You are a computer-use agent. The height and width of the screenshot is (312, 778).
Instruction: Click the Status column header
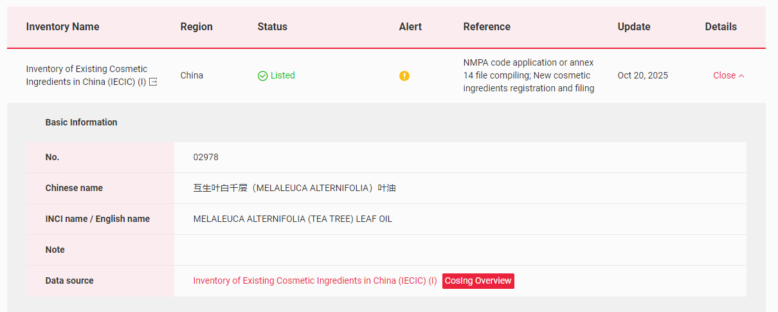[272, 27]
